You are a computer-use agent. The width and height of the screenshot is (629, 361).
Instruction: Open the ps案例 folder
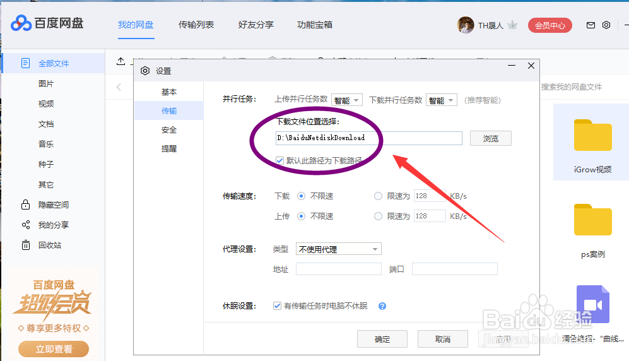[592, 231]
